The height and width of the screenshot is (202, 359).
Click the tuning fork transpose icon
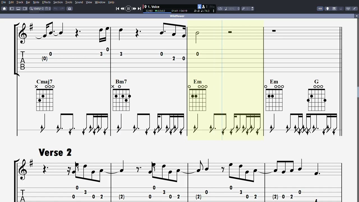point(243,9)
